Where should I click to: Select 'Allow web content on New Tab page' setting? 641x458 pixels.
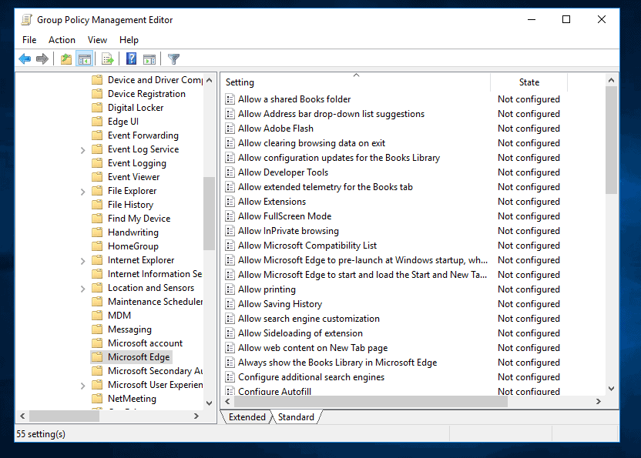313,348
